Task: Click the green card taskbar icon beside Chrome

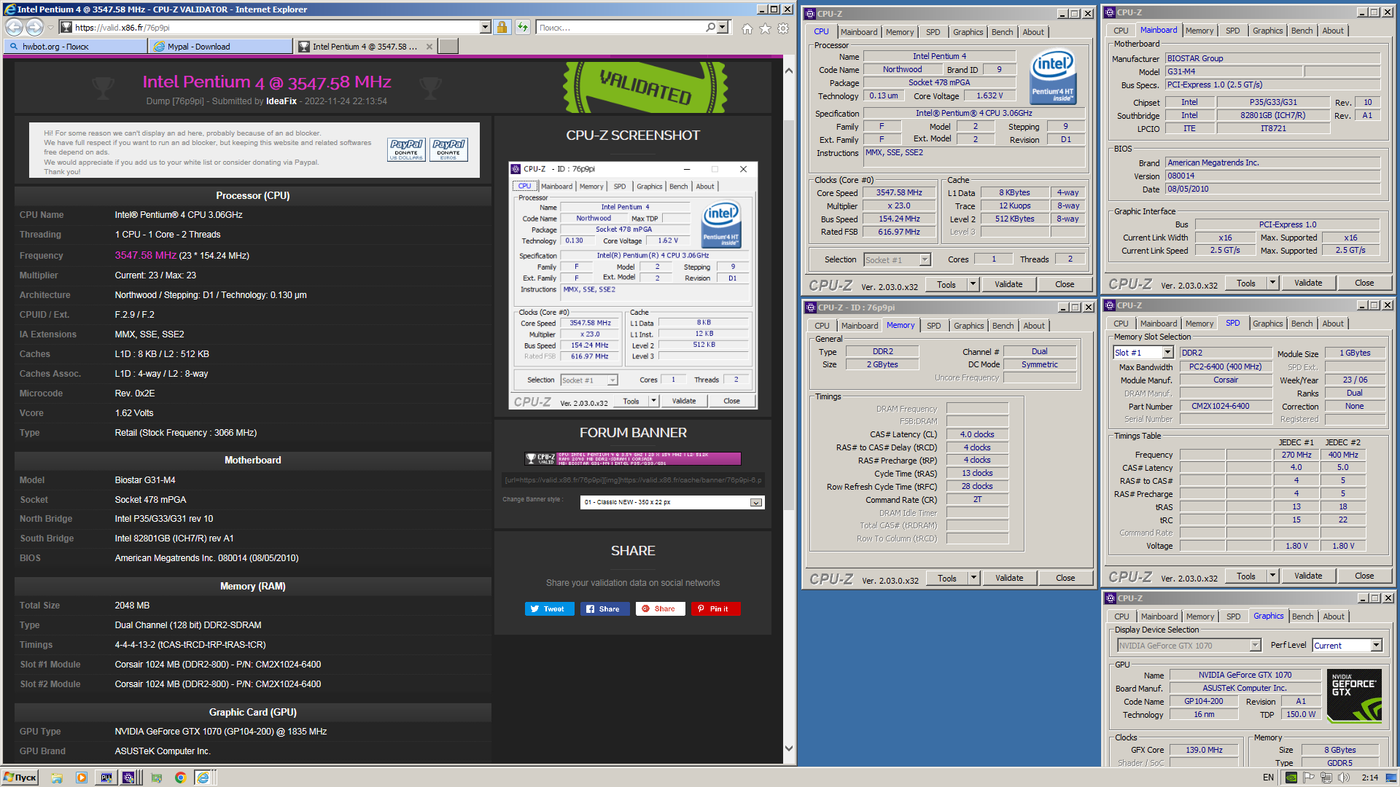Action: [156, 778]
